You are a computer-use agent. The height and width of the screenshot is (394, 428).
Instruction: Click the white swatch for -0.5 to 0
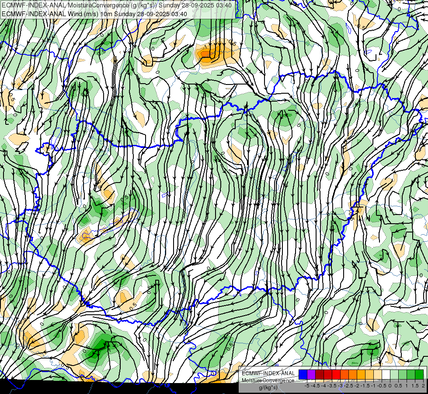point(386,375)
